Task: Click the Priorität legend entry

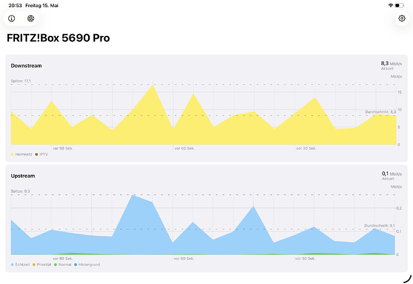Action: pyautogui.click(x=42, y=264)
